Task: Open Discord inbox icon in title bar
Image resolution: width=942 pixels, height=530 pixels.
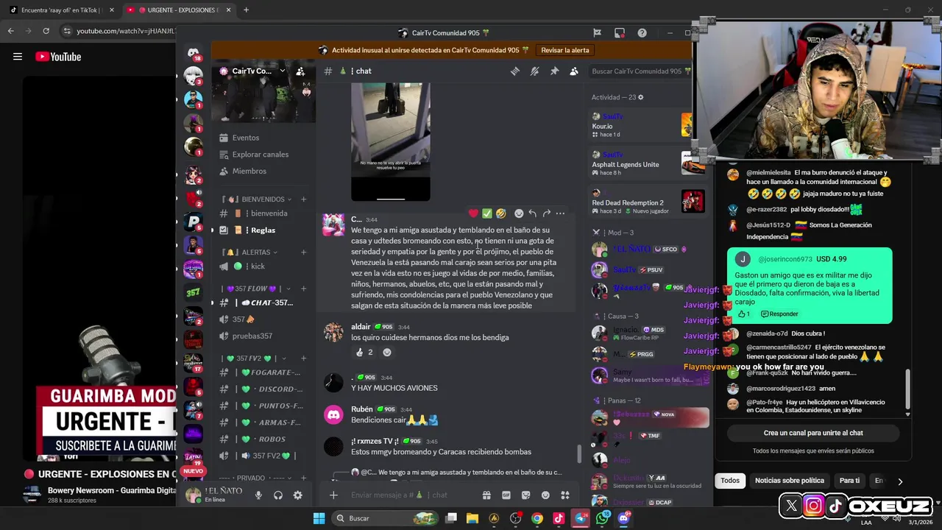Action: tap(620, 33)
